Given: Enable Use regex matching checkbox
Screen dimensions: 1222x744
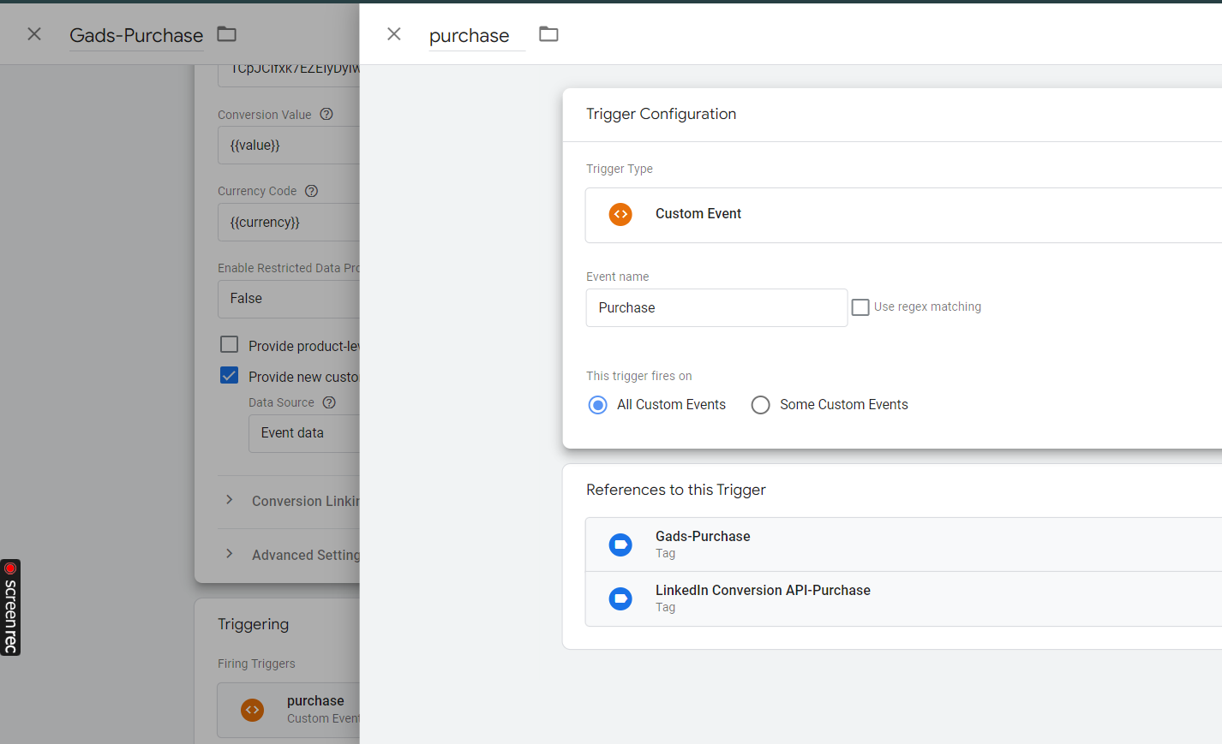Looking at the screenshot, I should 860,307.
